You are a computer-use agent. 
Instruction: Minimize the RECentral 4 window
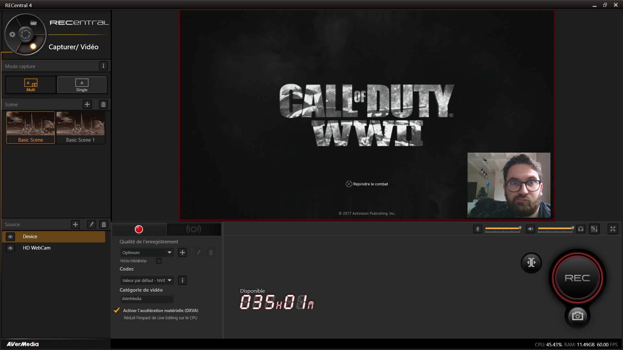pyautogui.click(x=594, y=5)
